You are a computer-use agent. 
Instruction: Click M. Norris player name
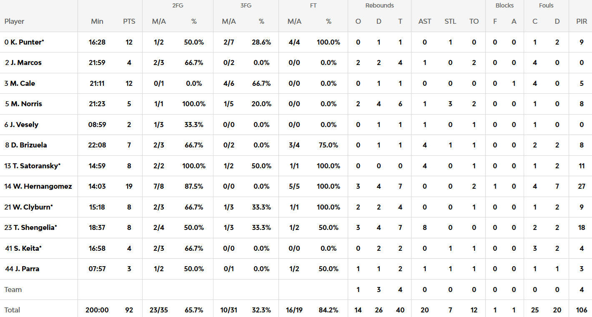(27, 104)
